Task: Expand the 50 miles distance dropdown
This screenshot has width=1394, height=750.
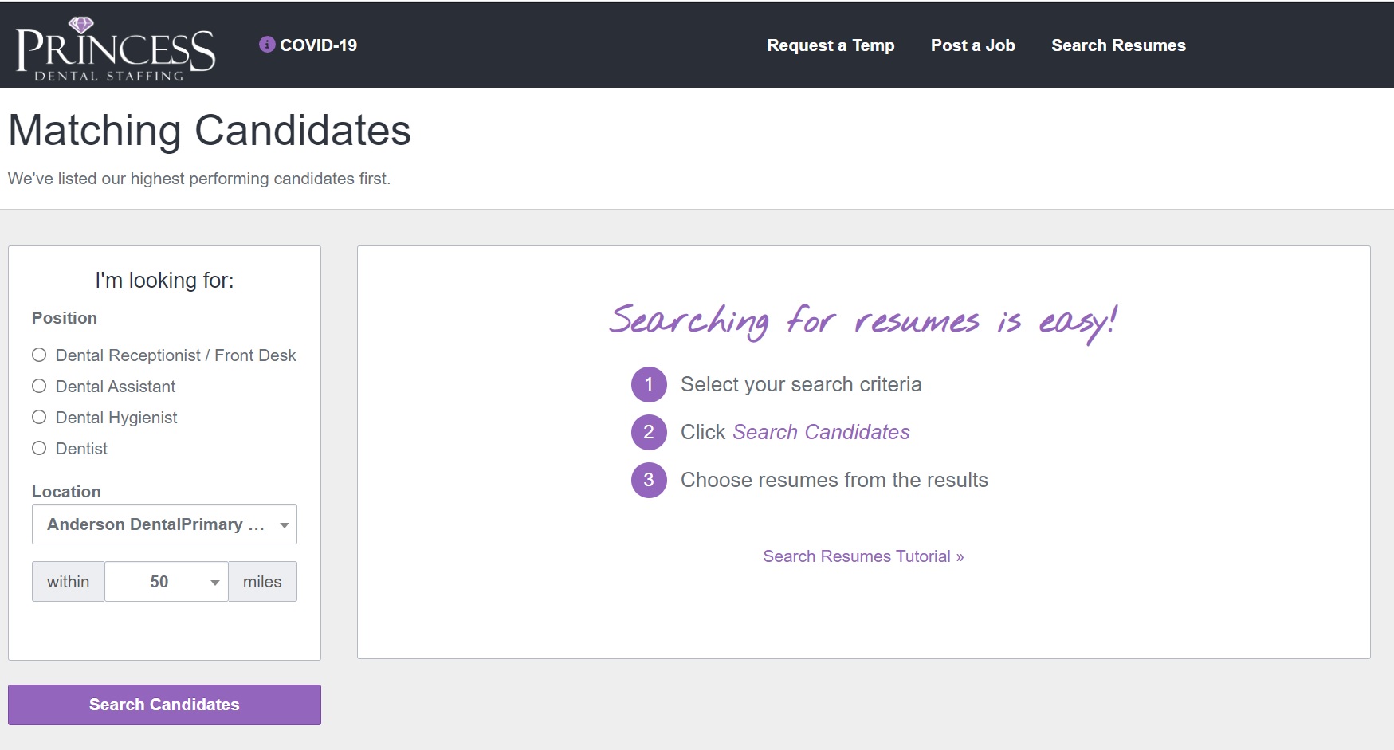Action: click(x=167, y=582)
